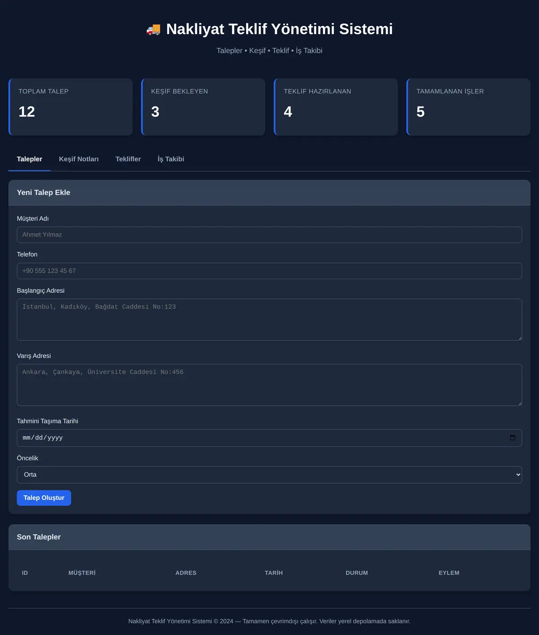Screen dimensions: 539x635
Task: Open the Orta priority select box
Action: (x=269, y=475)
